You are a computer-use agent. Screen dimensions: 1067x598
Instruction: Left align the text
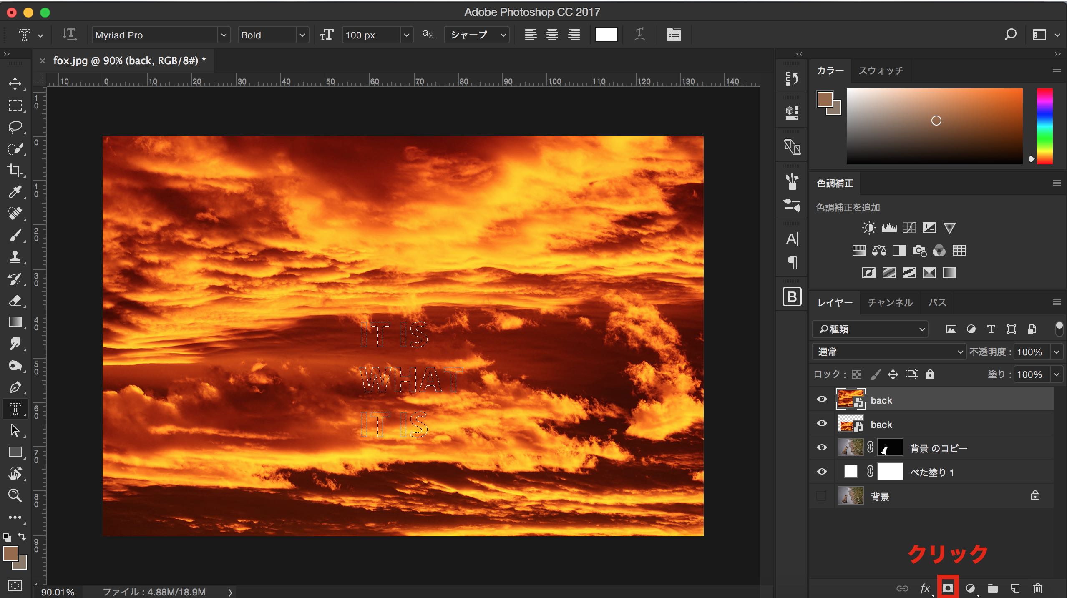[x=531, y=34]
